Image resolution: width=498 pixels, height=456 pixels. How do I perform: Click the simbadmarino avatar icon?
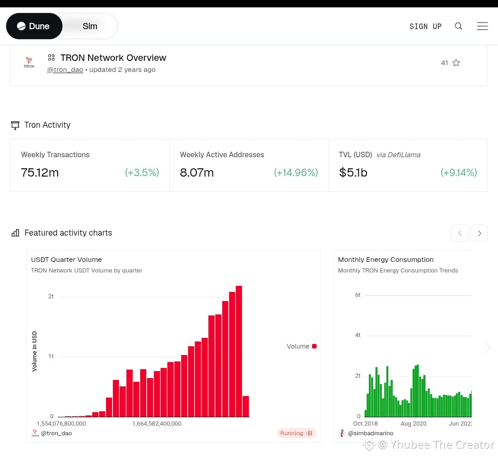tap(342, 433)
